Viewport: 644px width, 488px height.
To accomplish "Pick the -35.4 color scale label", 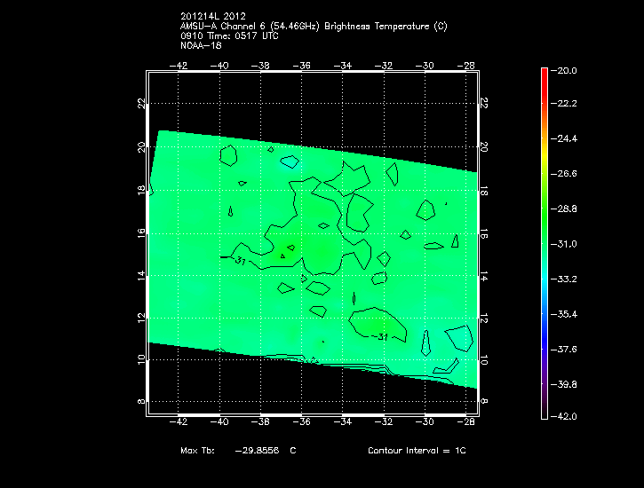I will click(x=567, y=314).
